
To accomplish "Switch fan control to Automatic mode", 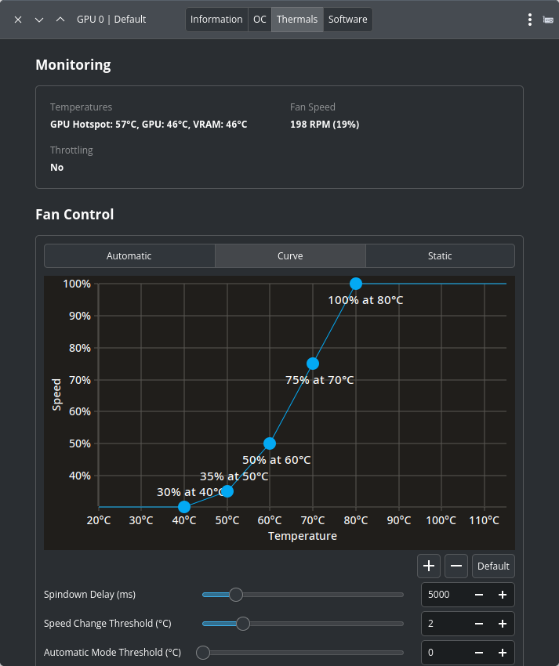I will (129, 256).
